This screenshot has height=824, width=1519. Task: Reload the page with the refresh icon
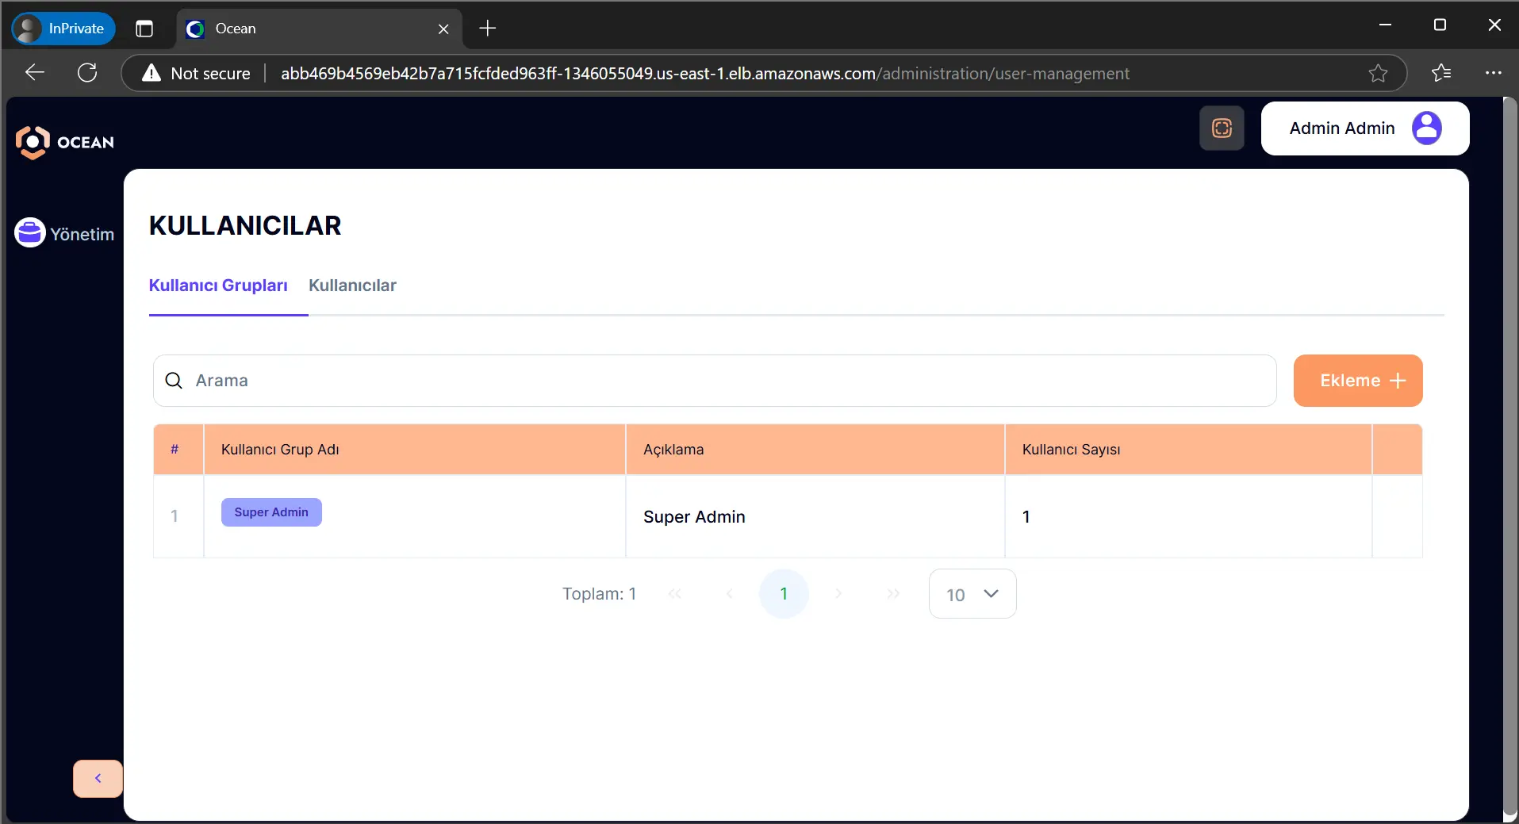pyautogui.click(x=87, y=72)
